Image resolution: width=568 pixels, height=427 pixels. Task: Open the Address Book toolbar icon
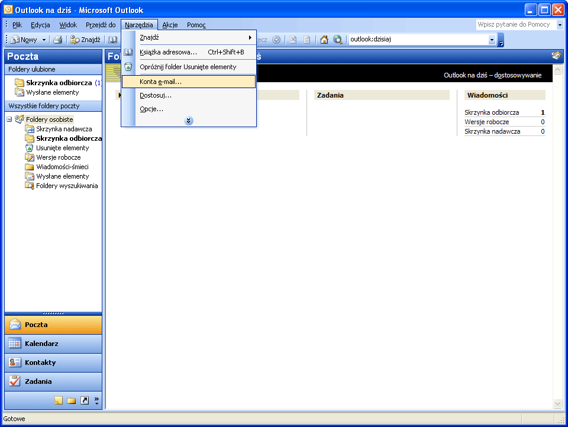tap(112, 40)
